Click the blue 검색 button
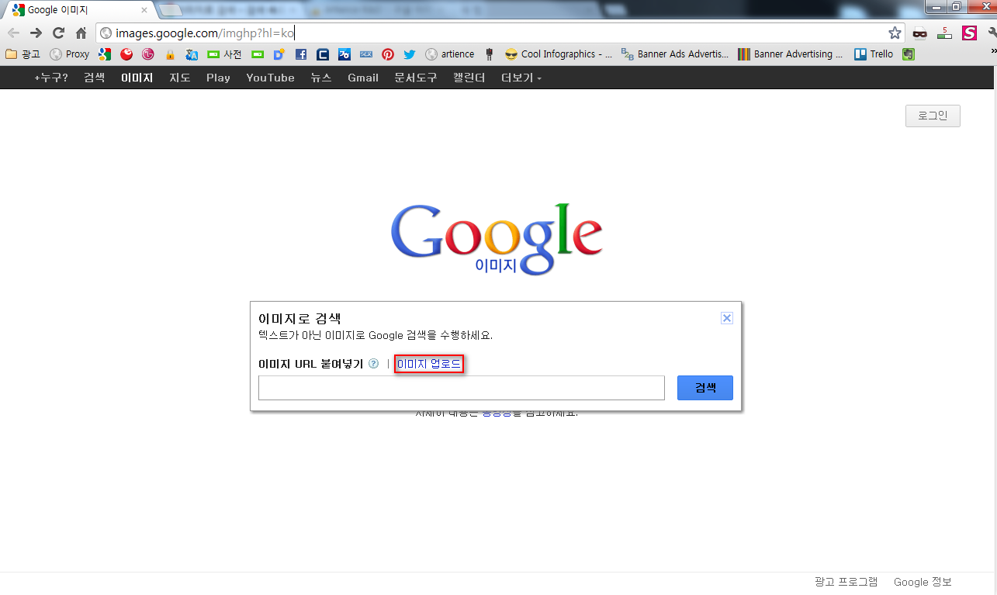Viewport: 997px width, 595px height. point(705,388)
